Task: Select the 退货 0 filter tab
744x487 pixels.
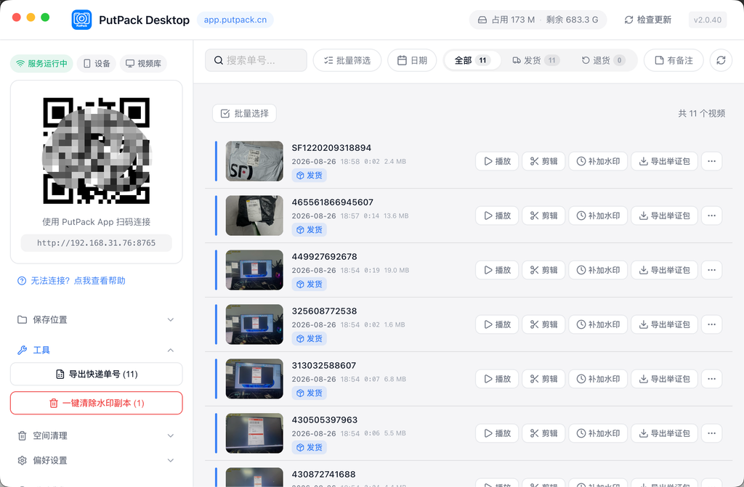Action: [603, 60]
